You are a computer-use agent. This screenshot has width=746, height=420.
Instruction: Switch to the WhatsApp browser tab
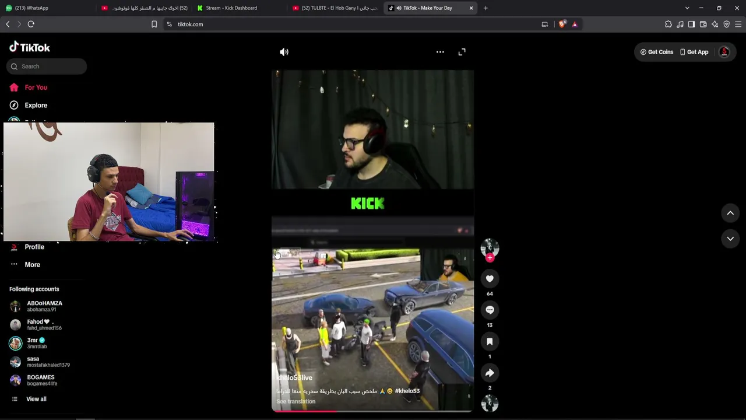47,8
